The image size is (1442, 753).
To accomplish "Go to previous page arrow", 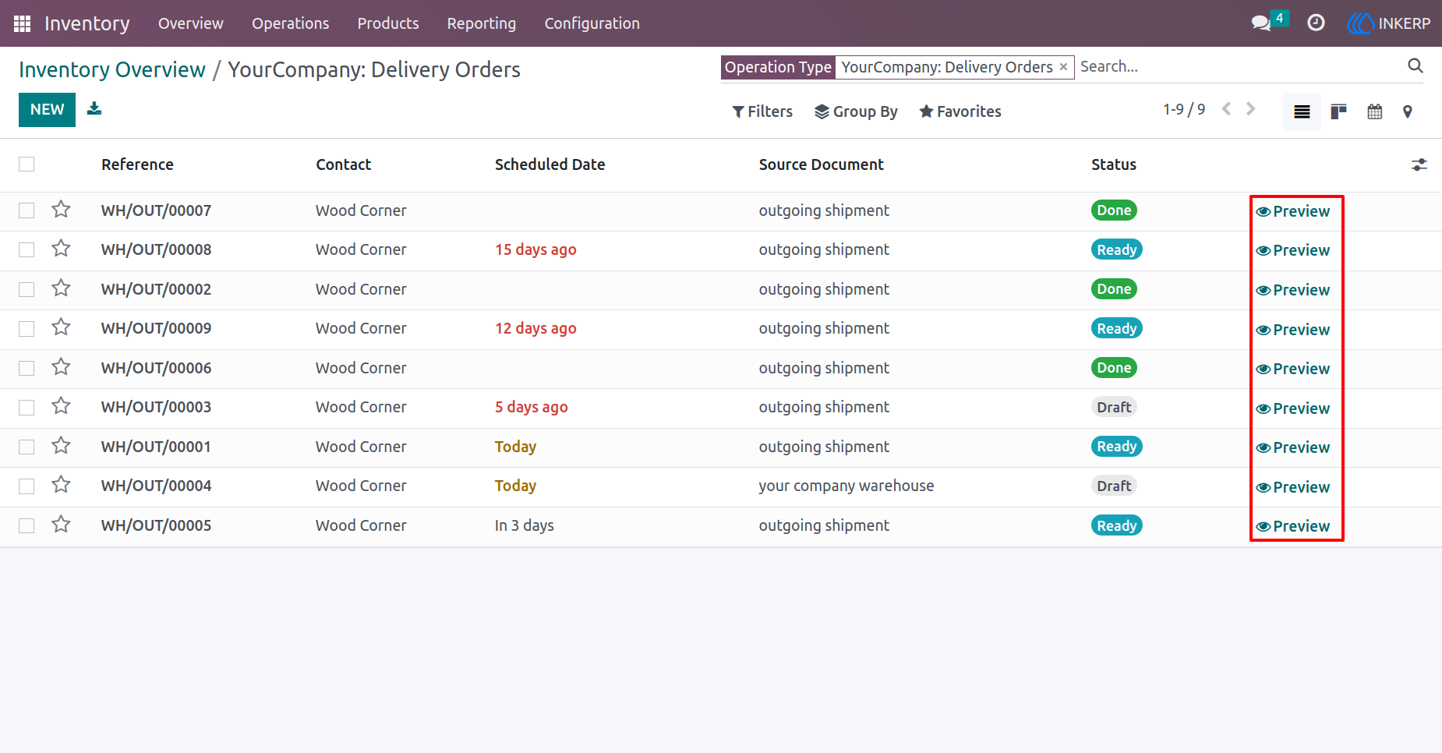I will (1226, 109).
